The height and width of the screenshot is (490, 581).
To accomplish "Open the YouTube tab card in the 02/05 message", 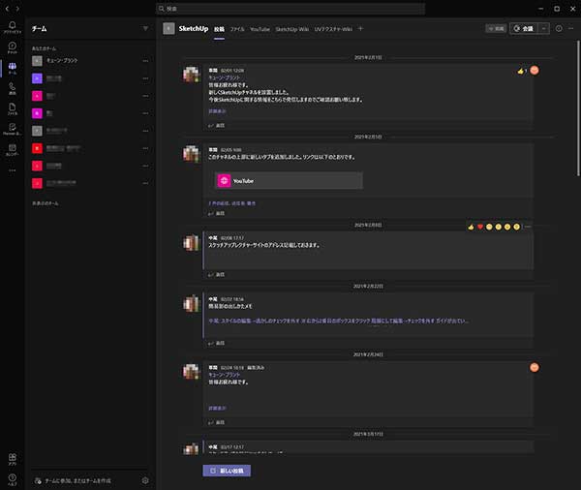I will (x=289, y=181).
